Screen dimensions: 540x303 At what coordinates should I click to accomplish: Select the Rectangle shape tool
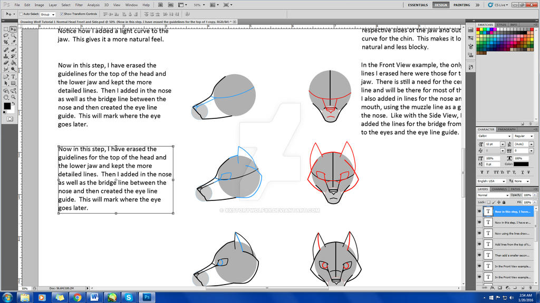[13, 84]
